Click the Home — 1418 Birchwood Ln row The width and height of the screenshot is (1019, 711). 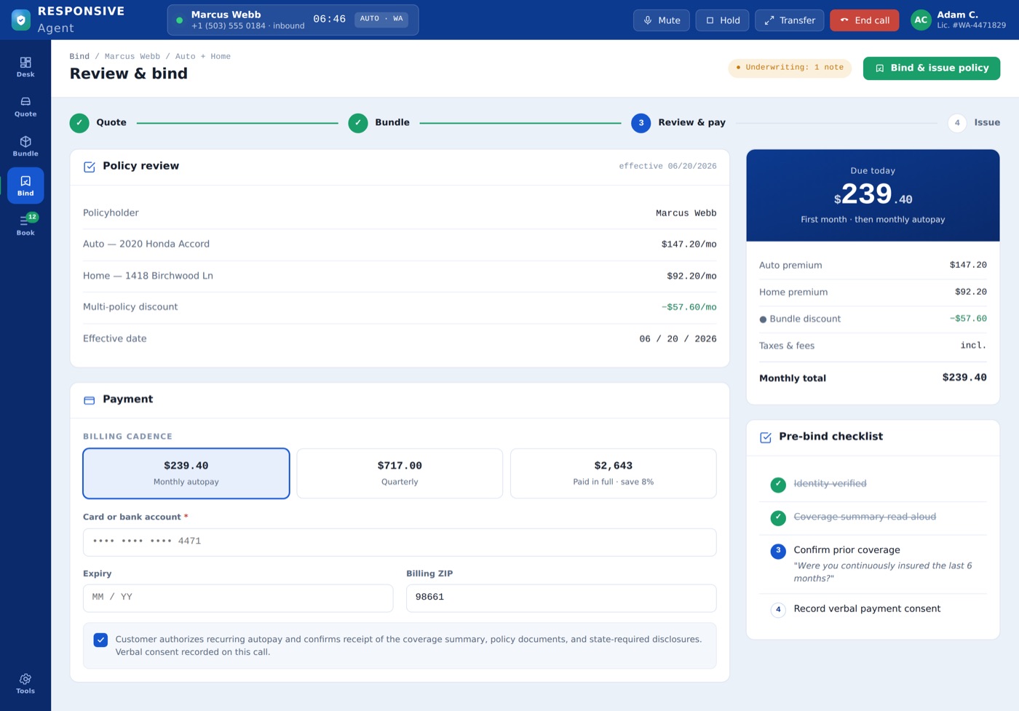coord(400,276)
